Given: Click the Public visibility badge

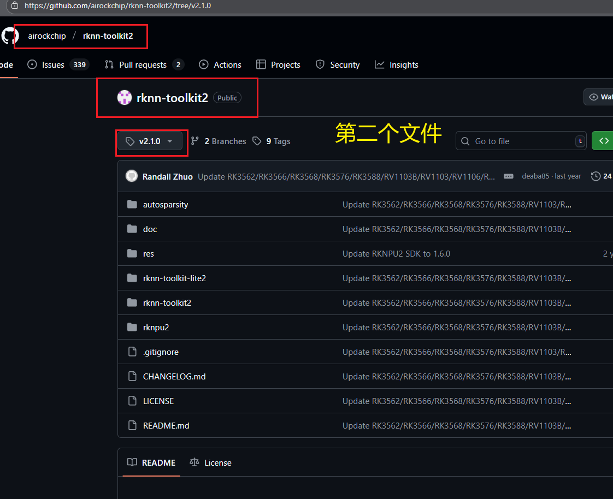Looking at the screenshot, I should click(227, 98).
